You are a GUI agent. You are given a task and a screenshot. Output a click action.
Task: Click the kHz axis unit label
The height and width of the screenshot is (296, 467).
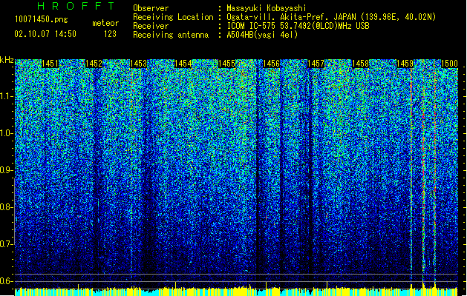click(7, 60)
